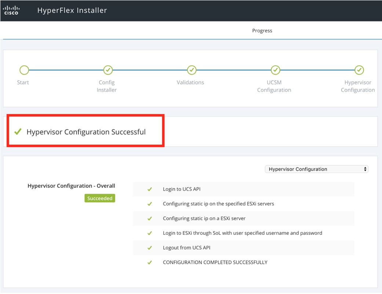Click the UCSM Configuration step checkmark circle
The image size is (382, 294).
point(276,70)
